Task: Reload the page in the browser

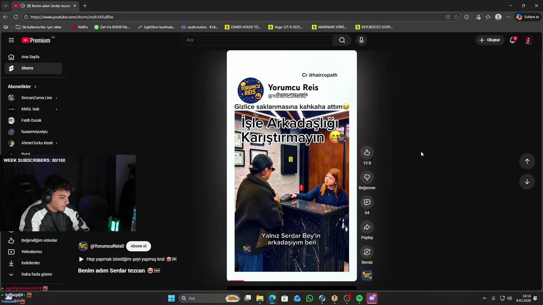Action: (x=16, y=17)
